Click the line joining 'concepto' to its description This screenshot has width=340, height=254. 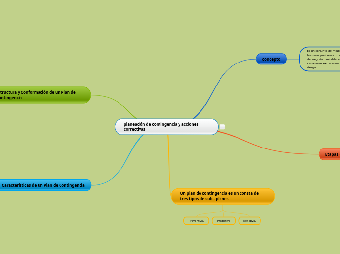tap(293, 59)
